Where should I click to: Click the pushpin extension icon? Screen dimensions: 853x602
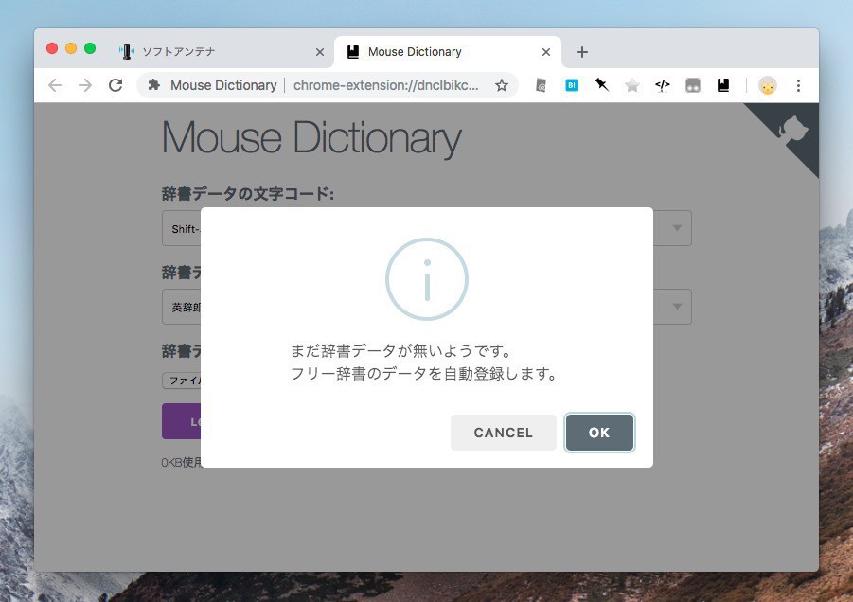[601, 85]
